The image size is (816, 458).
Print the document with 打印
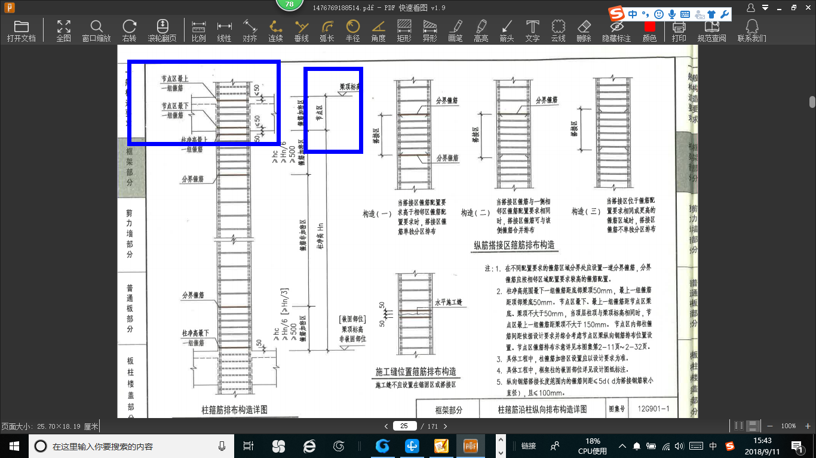(x=679, y=31)
